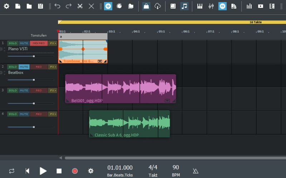Click the metronome icon in transport
The width and height of the screenshot is (286, 178).
[x=196, y=171]
